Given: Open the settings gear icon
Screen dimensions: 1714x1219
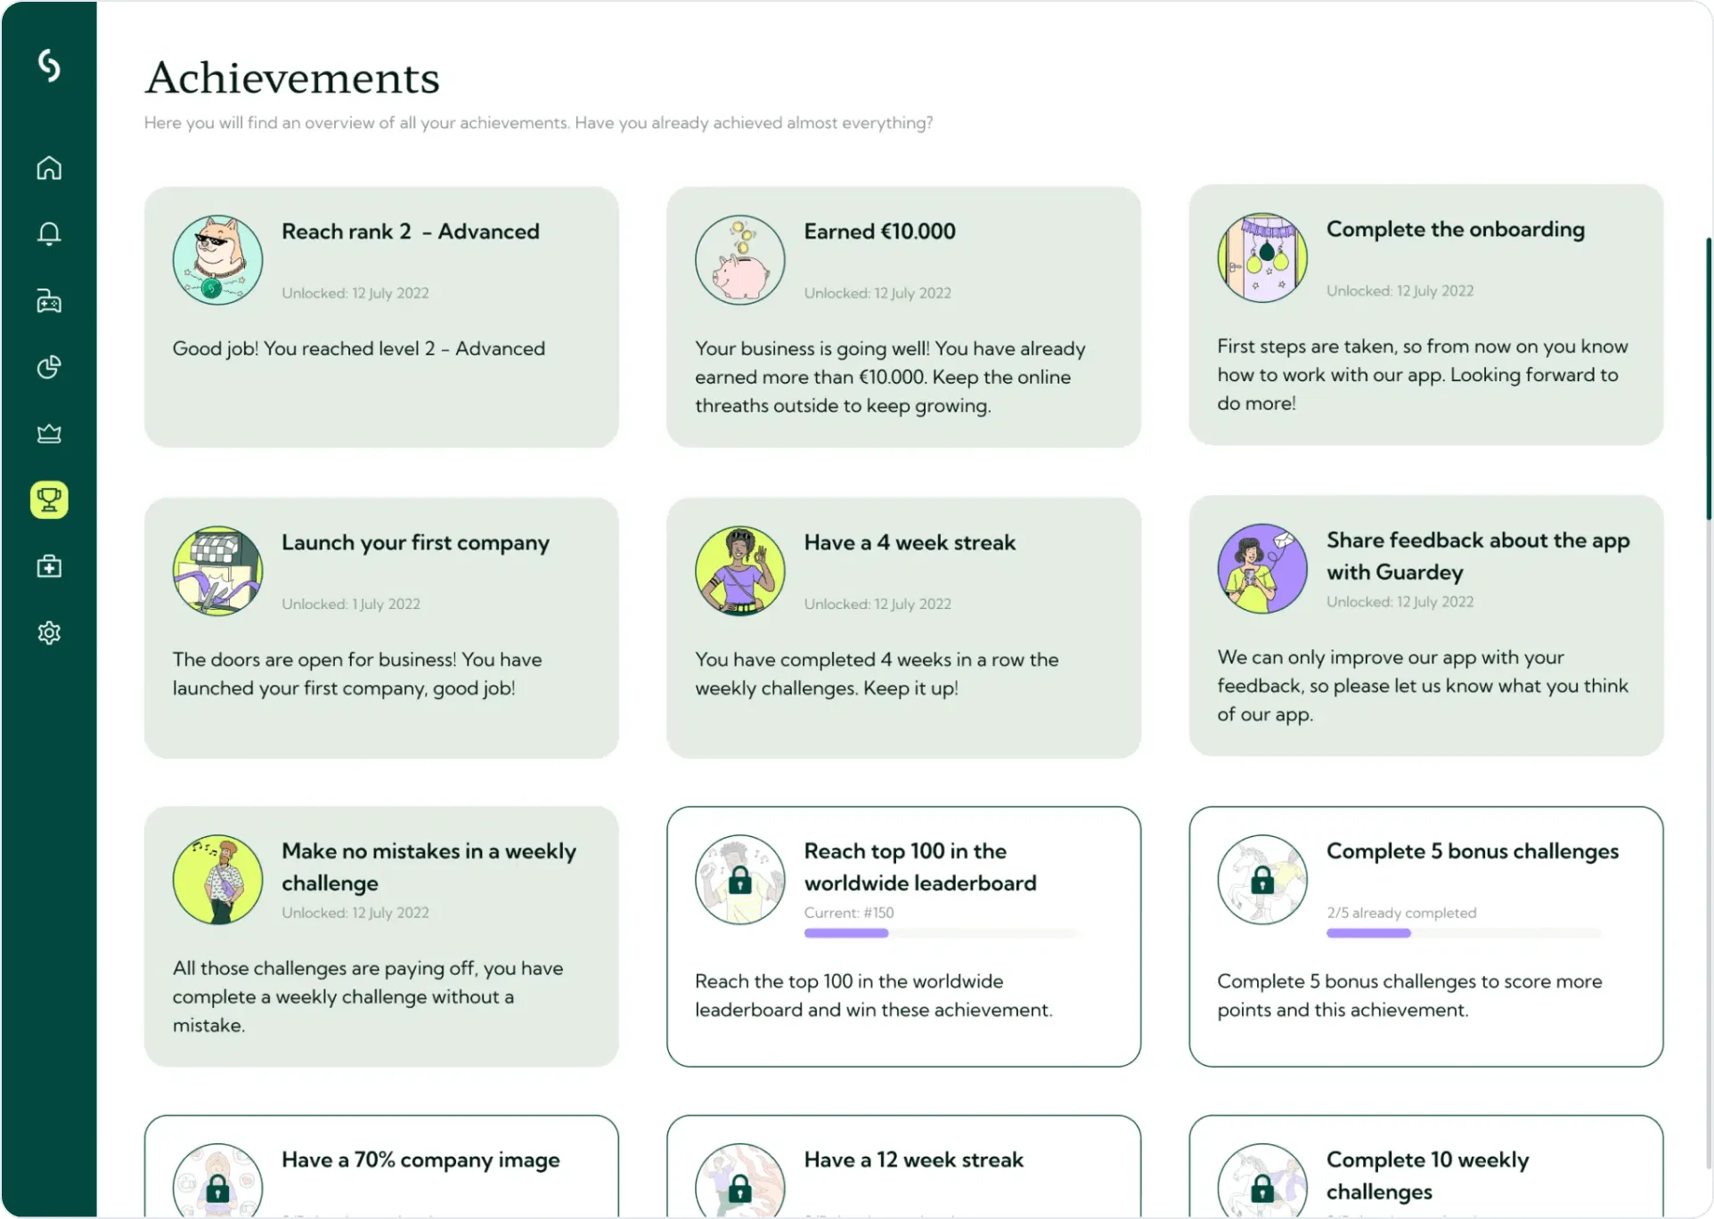Looking at the screenshot, I should 49,632.
